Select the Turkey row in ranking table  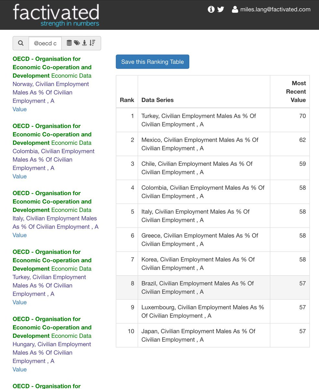coord(213,120)
